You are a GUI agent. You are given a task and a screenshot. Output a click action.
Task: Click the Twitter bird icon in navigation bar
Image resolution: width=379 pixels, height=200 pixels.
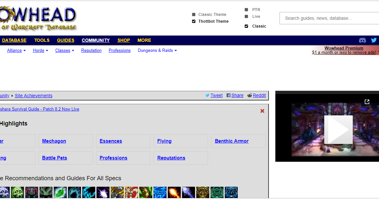(374, 40)
